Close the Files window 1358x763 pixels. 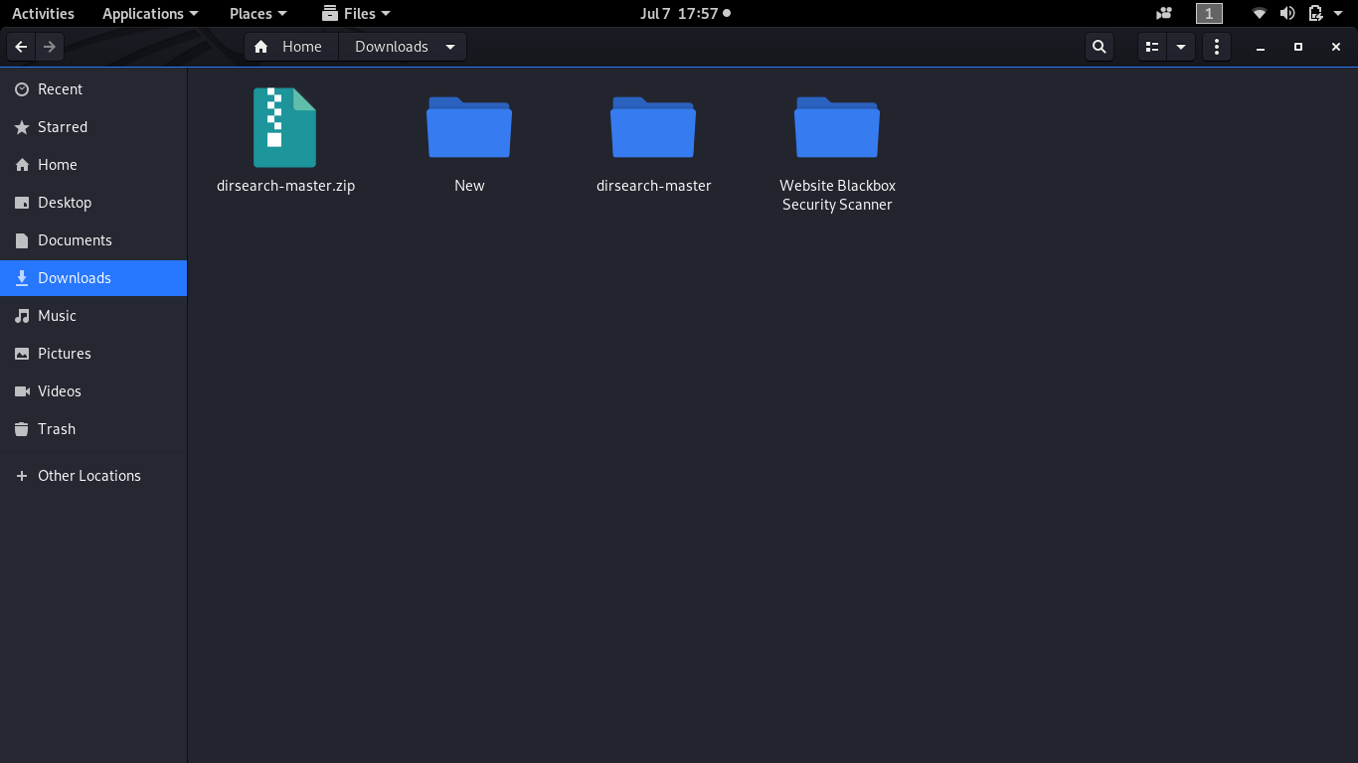point(1336,47)
